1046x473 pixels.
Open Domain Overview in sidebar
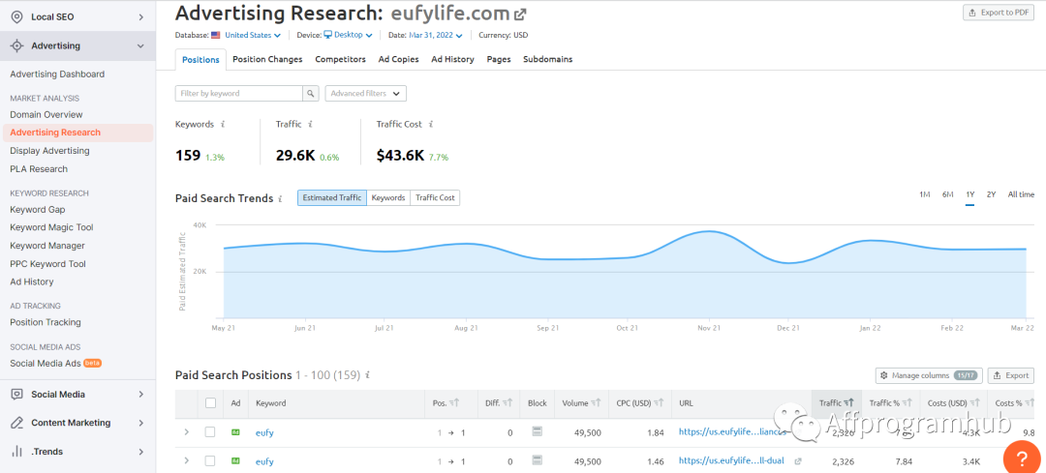46,114
